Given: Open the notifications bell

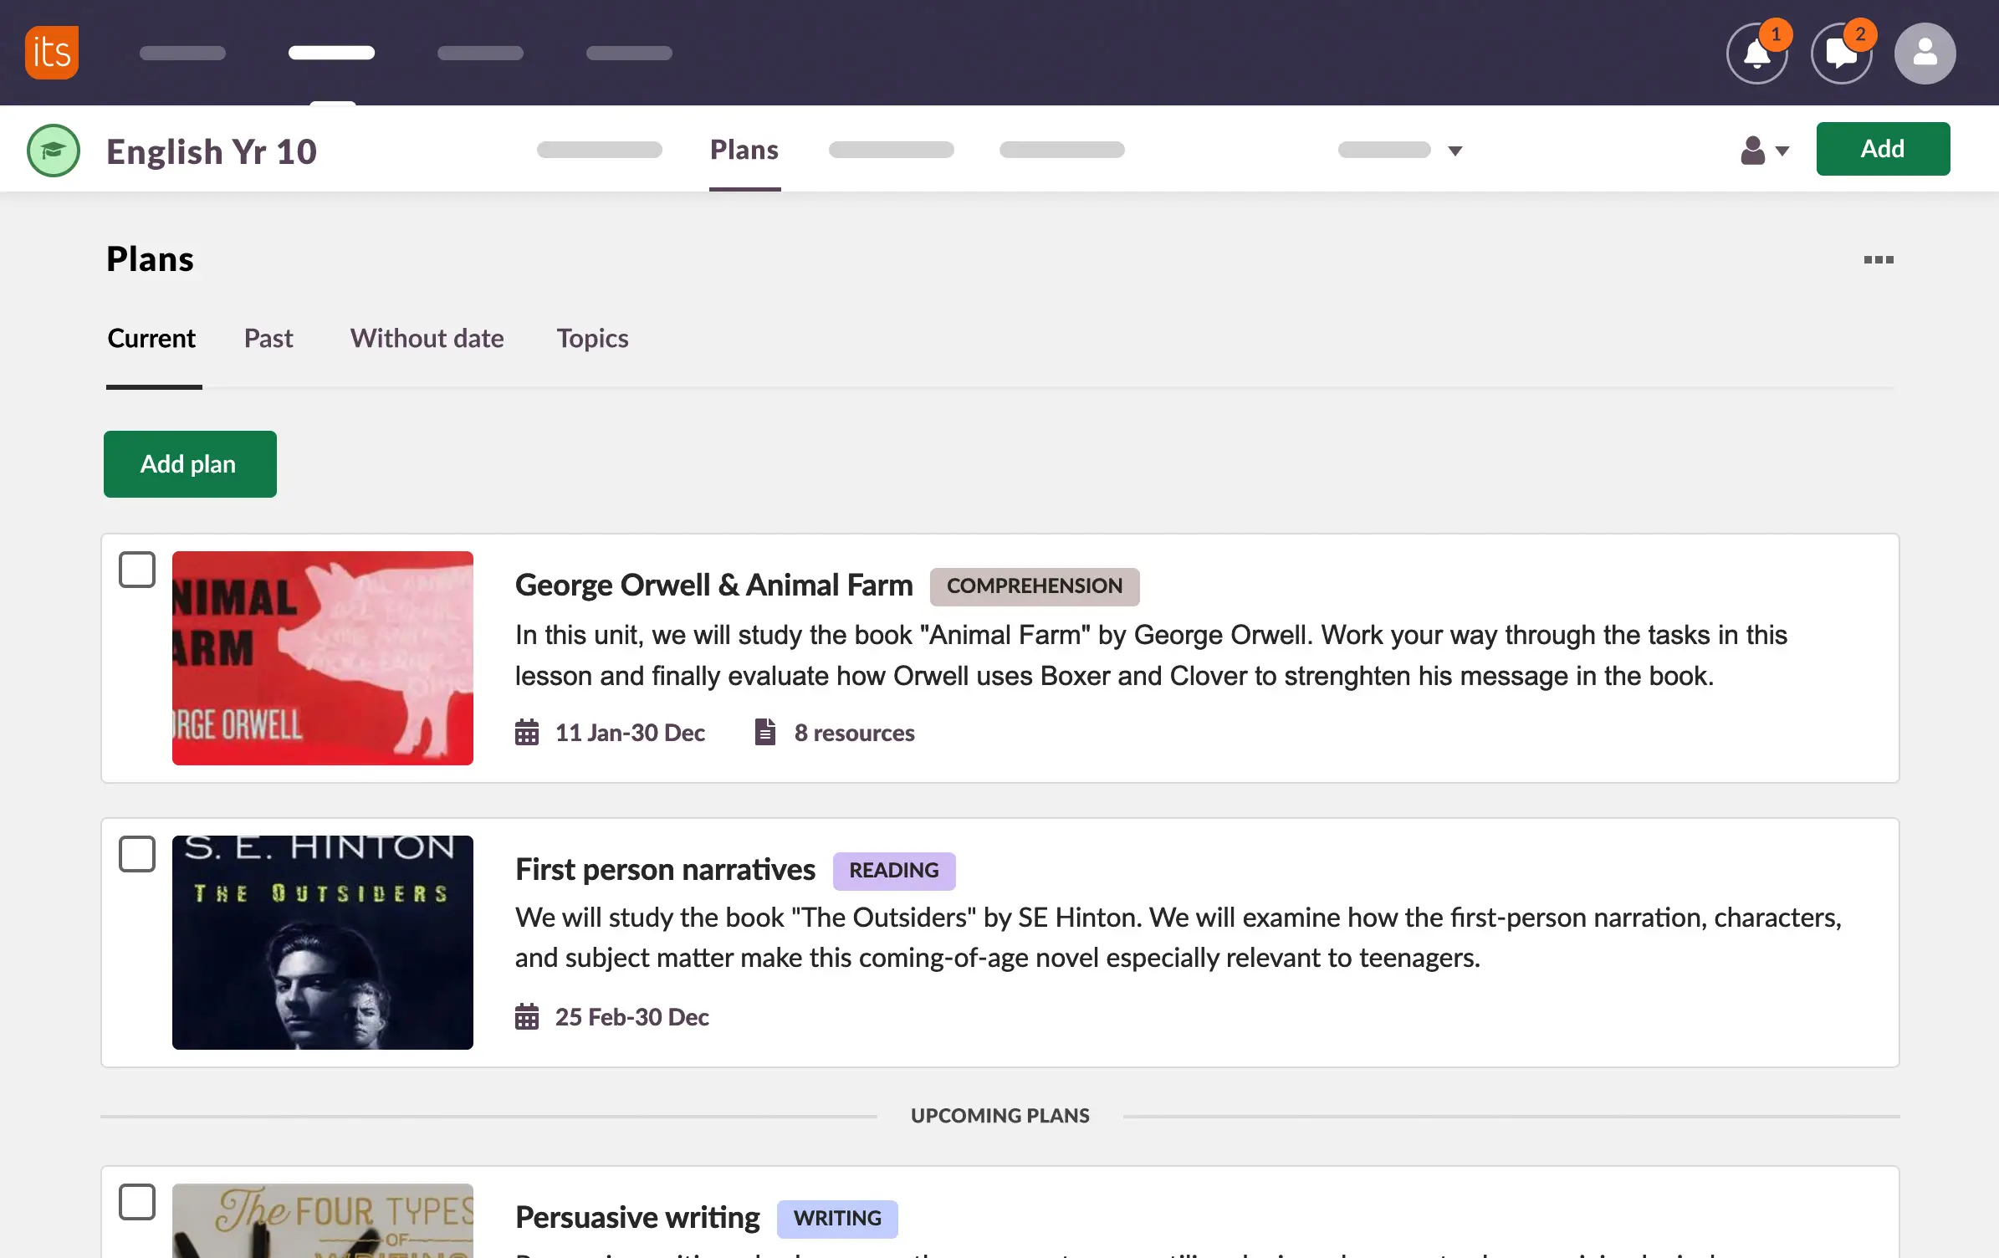Looking at the screenshot, I should [1756, 54].
